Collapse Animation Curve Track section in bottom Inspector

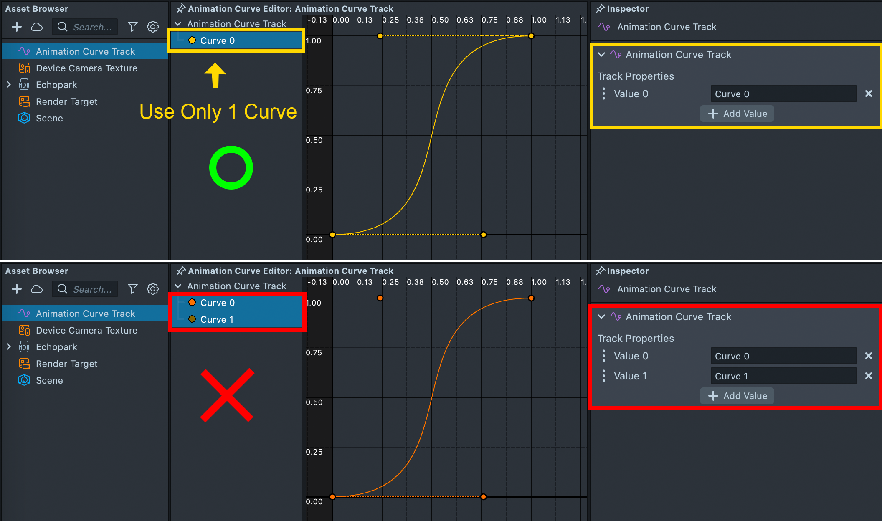coord(601,317)
